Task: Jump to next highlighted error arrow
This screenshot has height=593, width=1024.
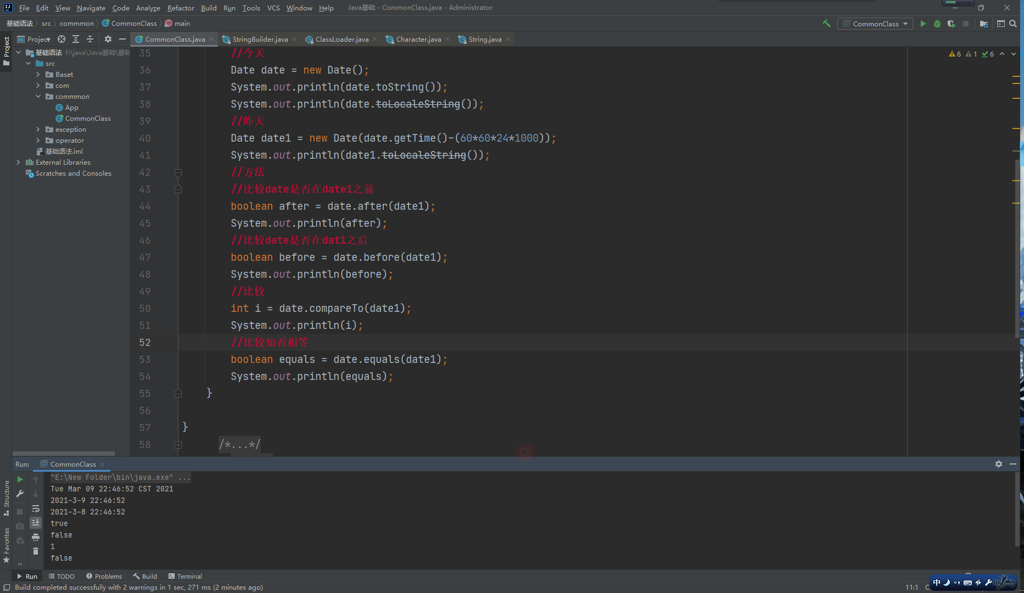Action: [x=1013, y=54]
